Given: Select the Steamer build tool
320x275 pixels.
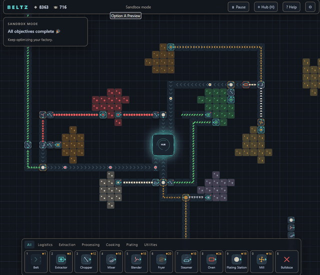Looking at the screenshot, I should click(186, 261).
